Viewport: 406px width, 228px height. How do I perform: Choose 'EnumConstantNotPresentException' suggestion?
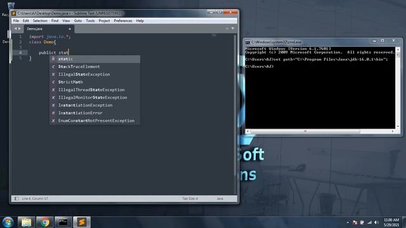tap(95, 121)
